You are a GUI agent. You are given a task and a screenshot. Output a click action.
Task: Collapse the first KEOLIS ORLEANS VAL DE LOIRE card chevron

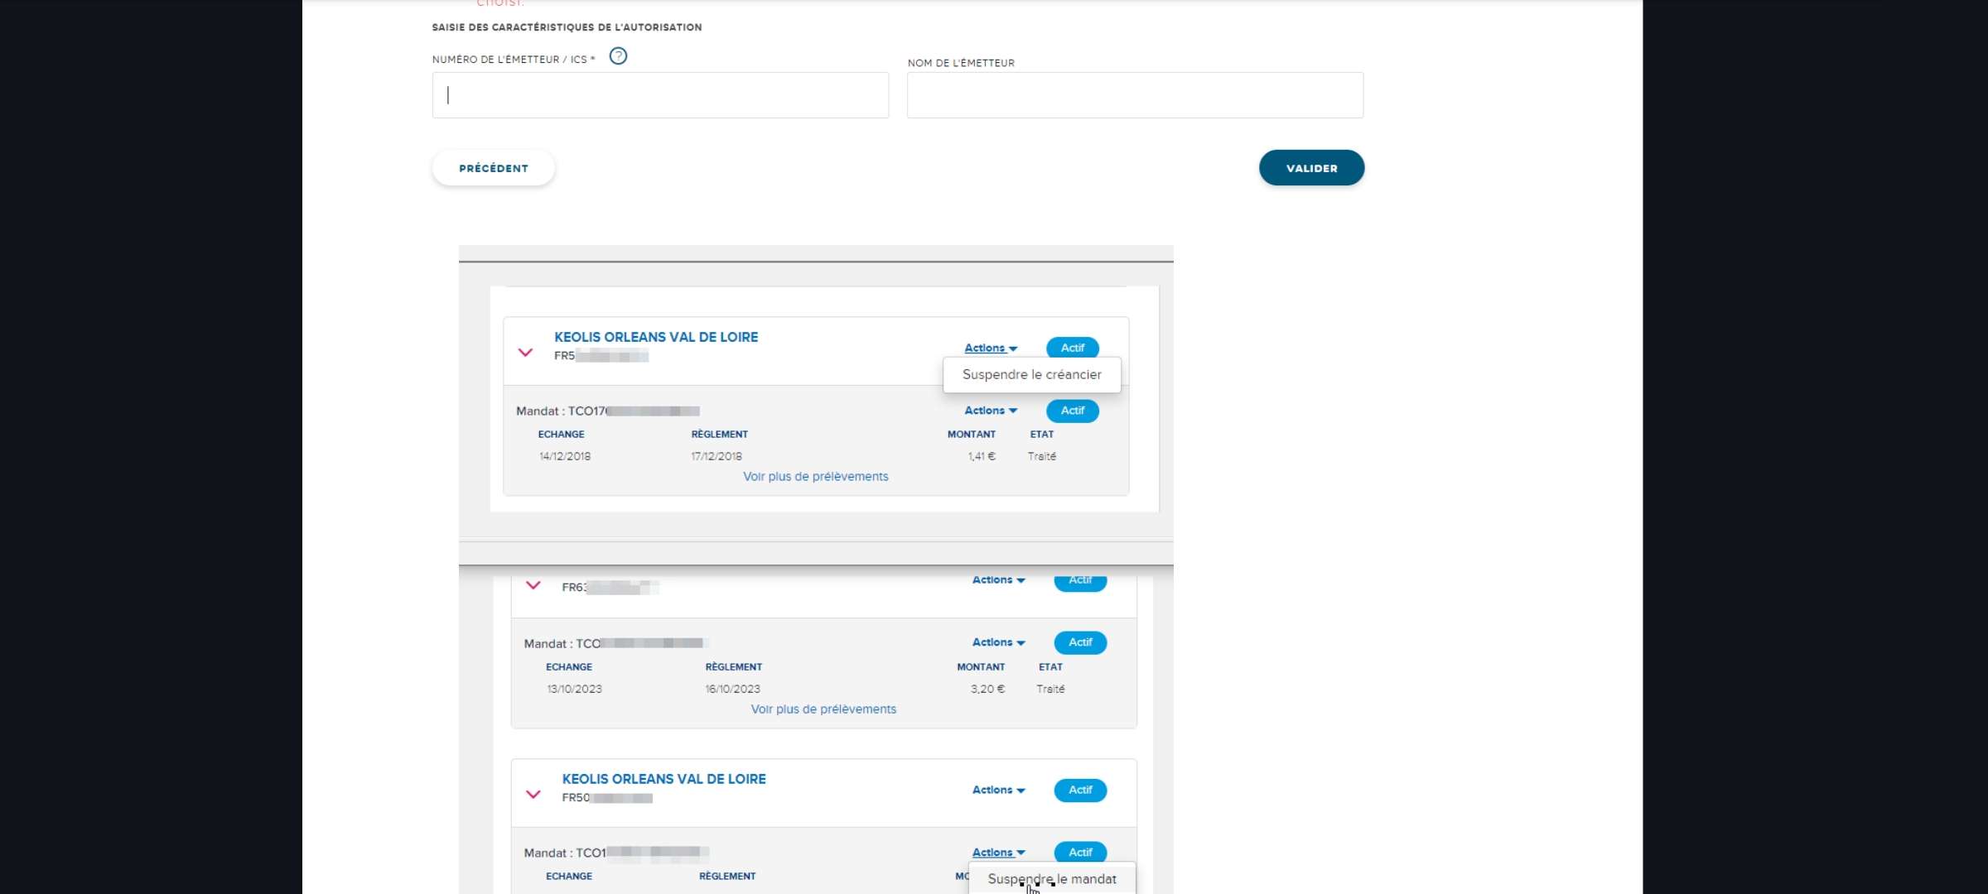[x=525, y=353]
